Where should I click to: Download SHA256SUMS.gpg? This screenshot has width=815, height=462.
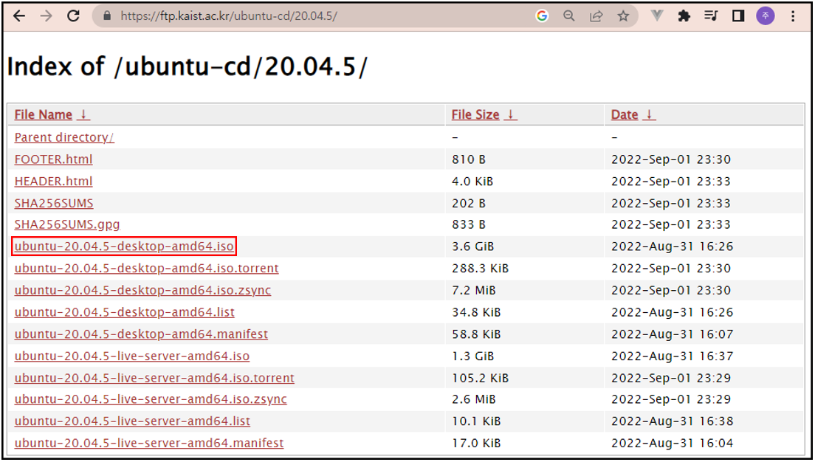click(x=67, y=224)
